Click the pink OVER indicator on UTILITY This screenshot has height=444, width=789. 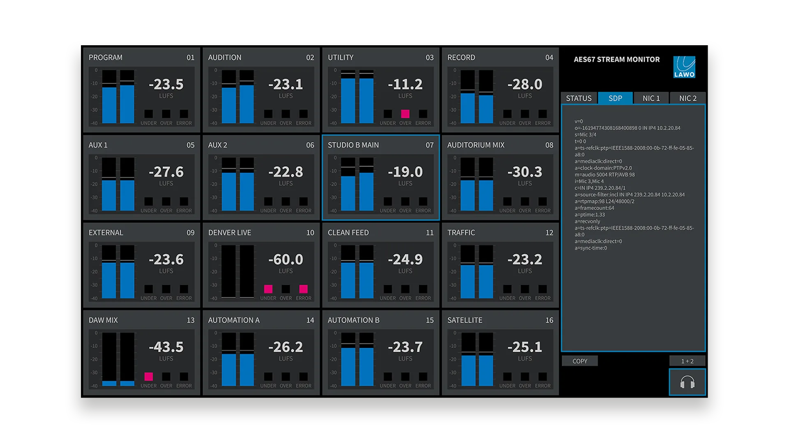[x=405, y=114]
